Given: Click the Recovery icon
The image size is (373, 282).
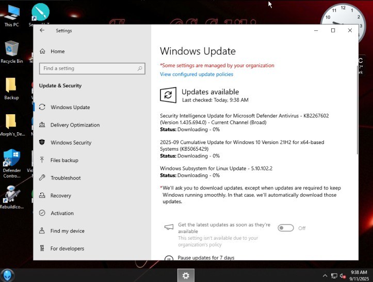Looking at the screenshot, I should point(42,196).
